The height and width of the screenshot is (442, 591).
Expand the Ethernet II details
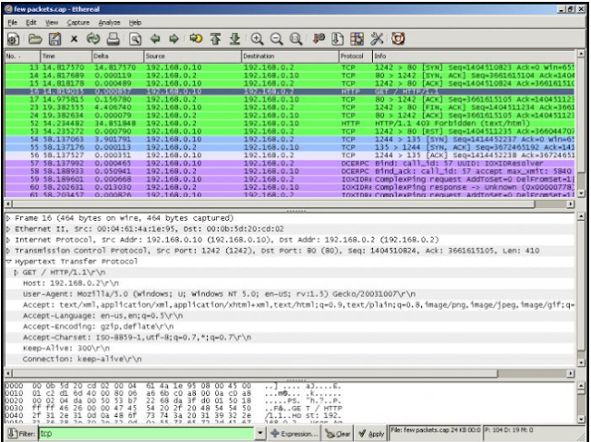pos(8,229)
